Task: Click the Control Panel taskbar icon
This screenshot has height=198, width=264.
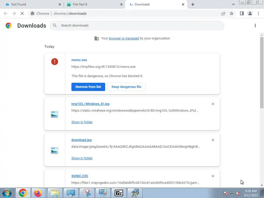Action: coord(71,193)
